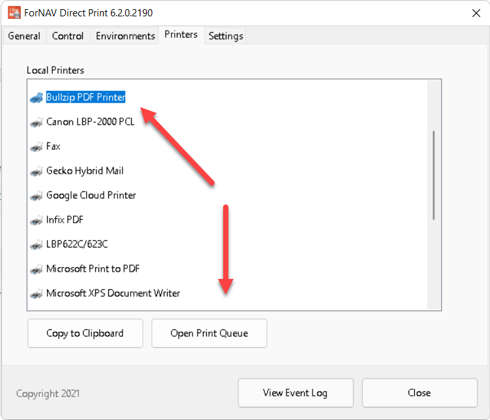Open the Settings tab

[226, 36]
